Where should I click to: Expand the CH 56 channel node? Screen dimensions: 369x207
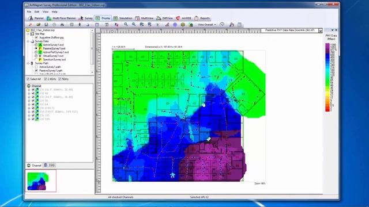pyautogui.click(x=29, y=101)
